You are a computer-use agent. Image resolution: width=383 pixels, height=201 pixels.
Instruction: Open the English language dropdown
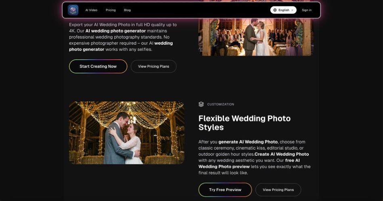(x=283, y=10)
